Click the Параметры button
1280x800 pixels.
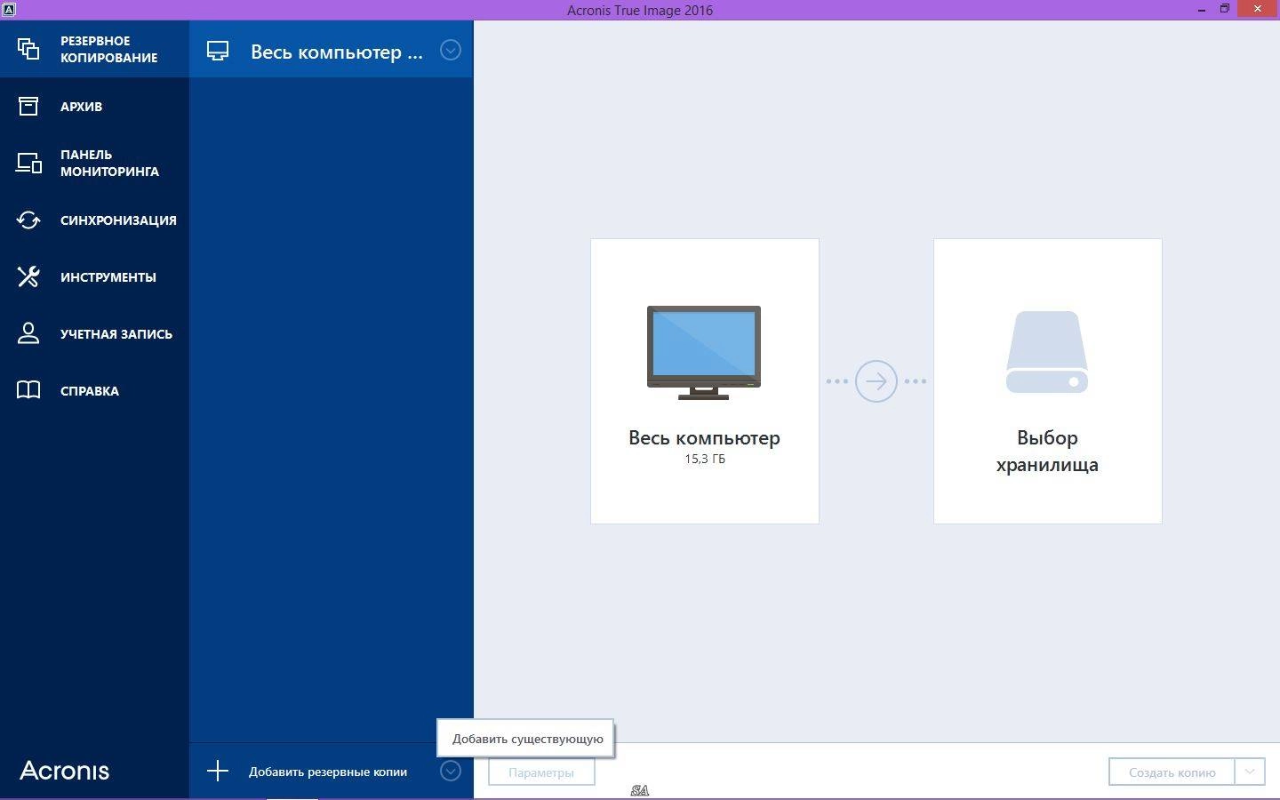[x=541, y=772]
